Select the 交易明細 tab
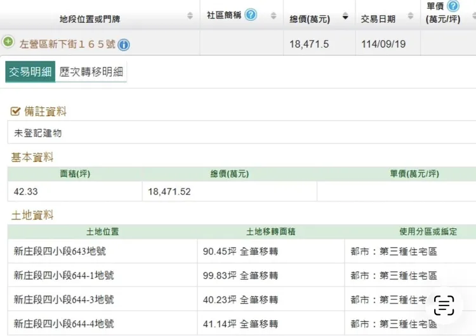 30,72
